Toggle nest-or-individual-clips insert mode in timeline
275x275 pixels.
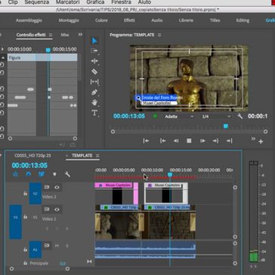(x=15, y=174)
